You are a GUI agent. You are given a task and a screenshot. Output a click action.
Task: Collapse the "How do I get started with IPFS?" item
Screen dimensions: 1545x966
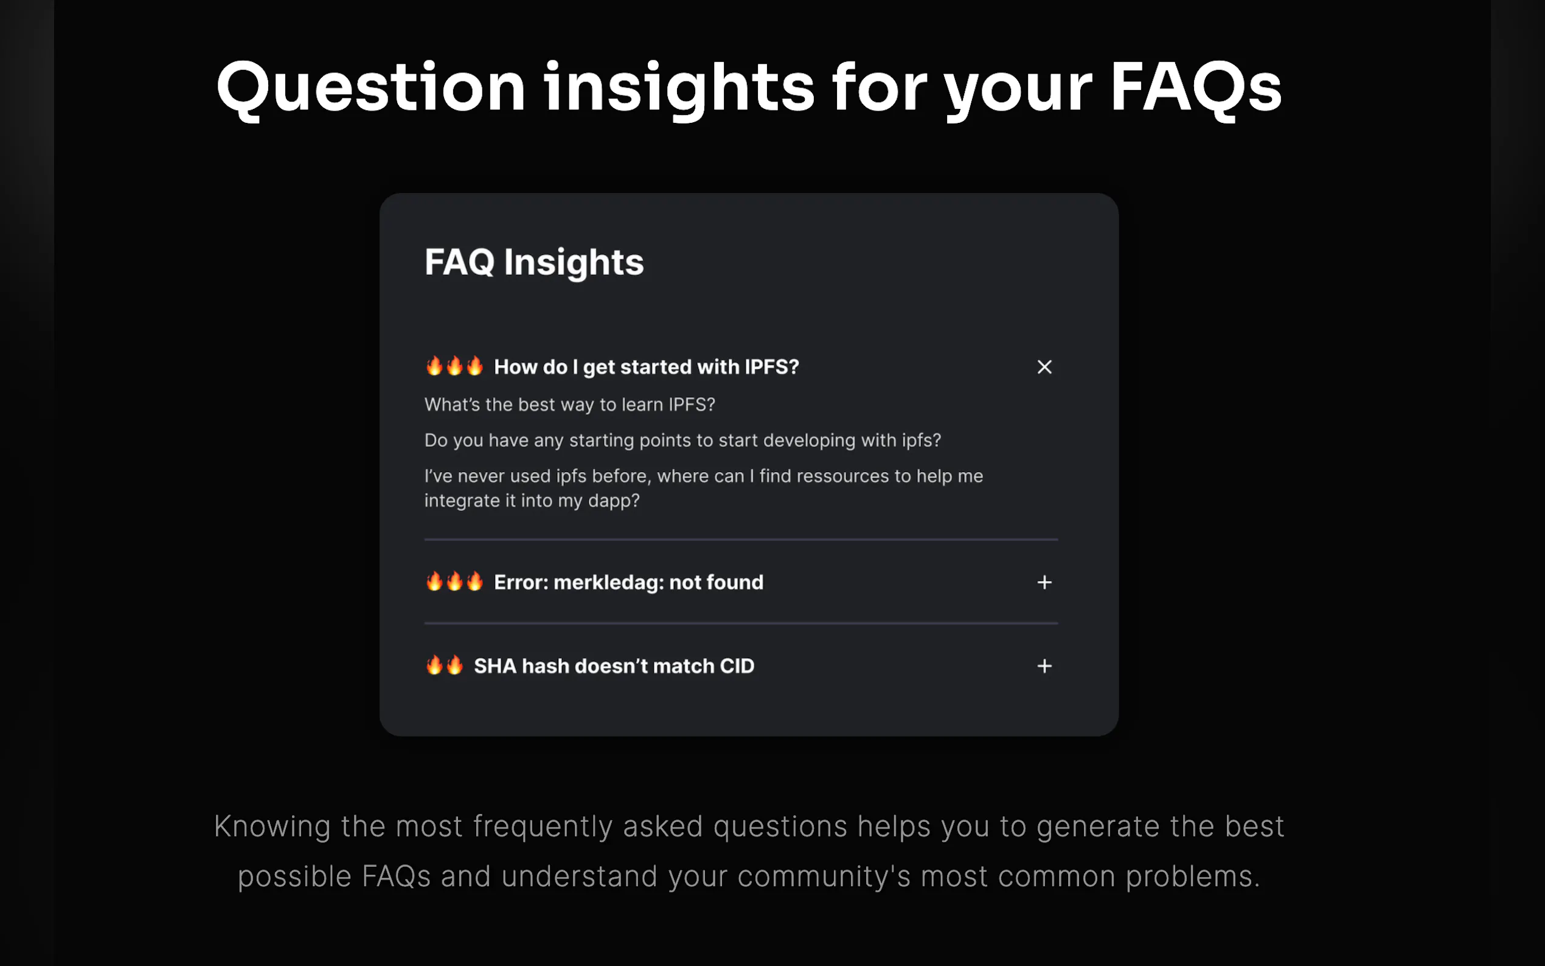[1044, 367]
